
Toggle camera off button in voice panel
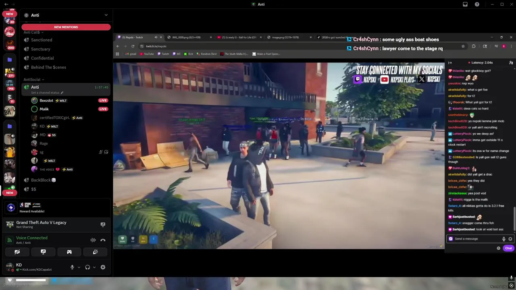coord(17,252)
